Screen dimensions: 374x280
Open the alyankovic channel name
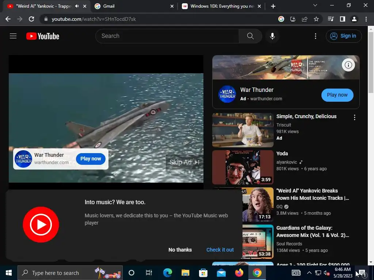[287, 162]
